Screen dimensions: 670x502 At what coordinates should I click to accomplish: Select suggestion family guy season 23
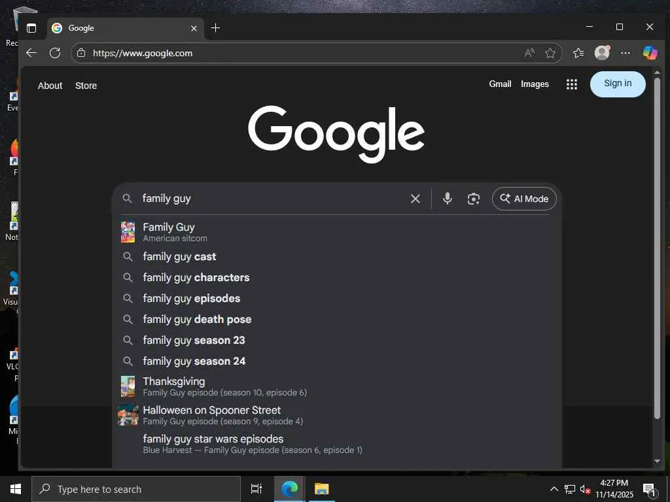coord(336,340)
